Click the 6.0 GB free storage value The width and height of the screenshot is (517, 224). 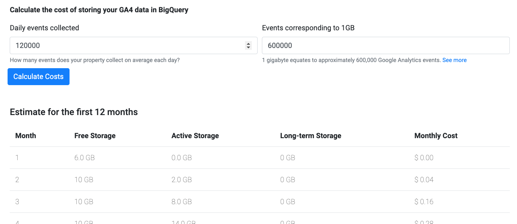[84, 158]
